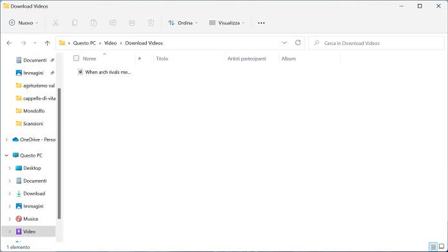Expand Documenti under Questo PC
This screenshot has width=448, height=252.
coord(10,181)
